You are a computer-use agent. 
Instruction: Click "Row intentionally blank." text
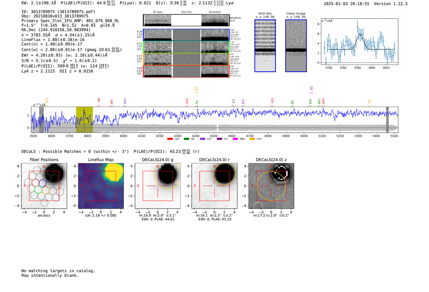(50, 275)
